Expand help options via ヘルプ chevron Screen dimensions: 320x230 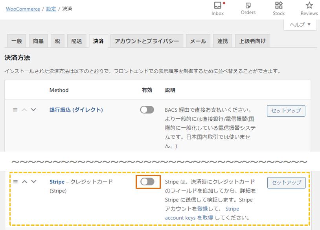point(310,25)
